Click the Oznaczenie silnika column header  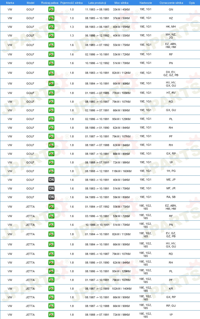(171, 3)
